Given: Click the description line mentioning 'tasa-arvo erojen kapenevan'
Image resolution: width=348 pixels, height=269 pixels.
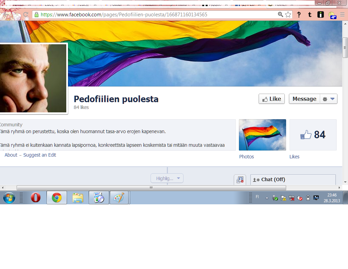Looking at the screenshot, I should point(83,132).
